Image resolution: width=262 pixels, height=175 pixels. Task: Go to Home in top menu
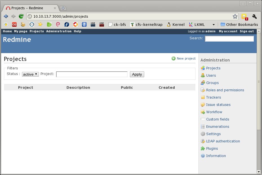[7, 31]
